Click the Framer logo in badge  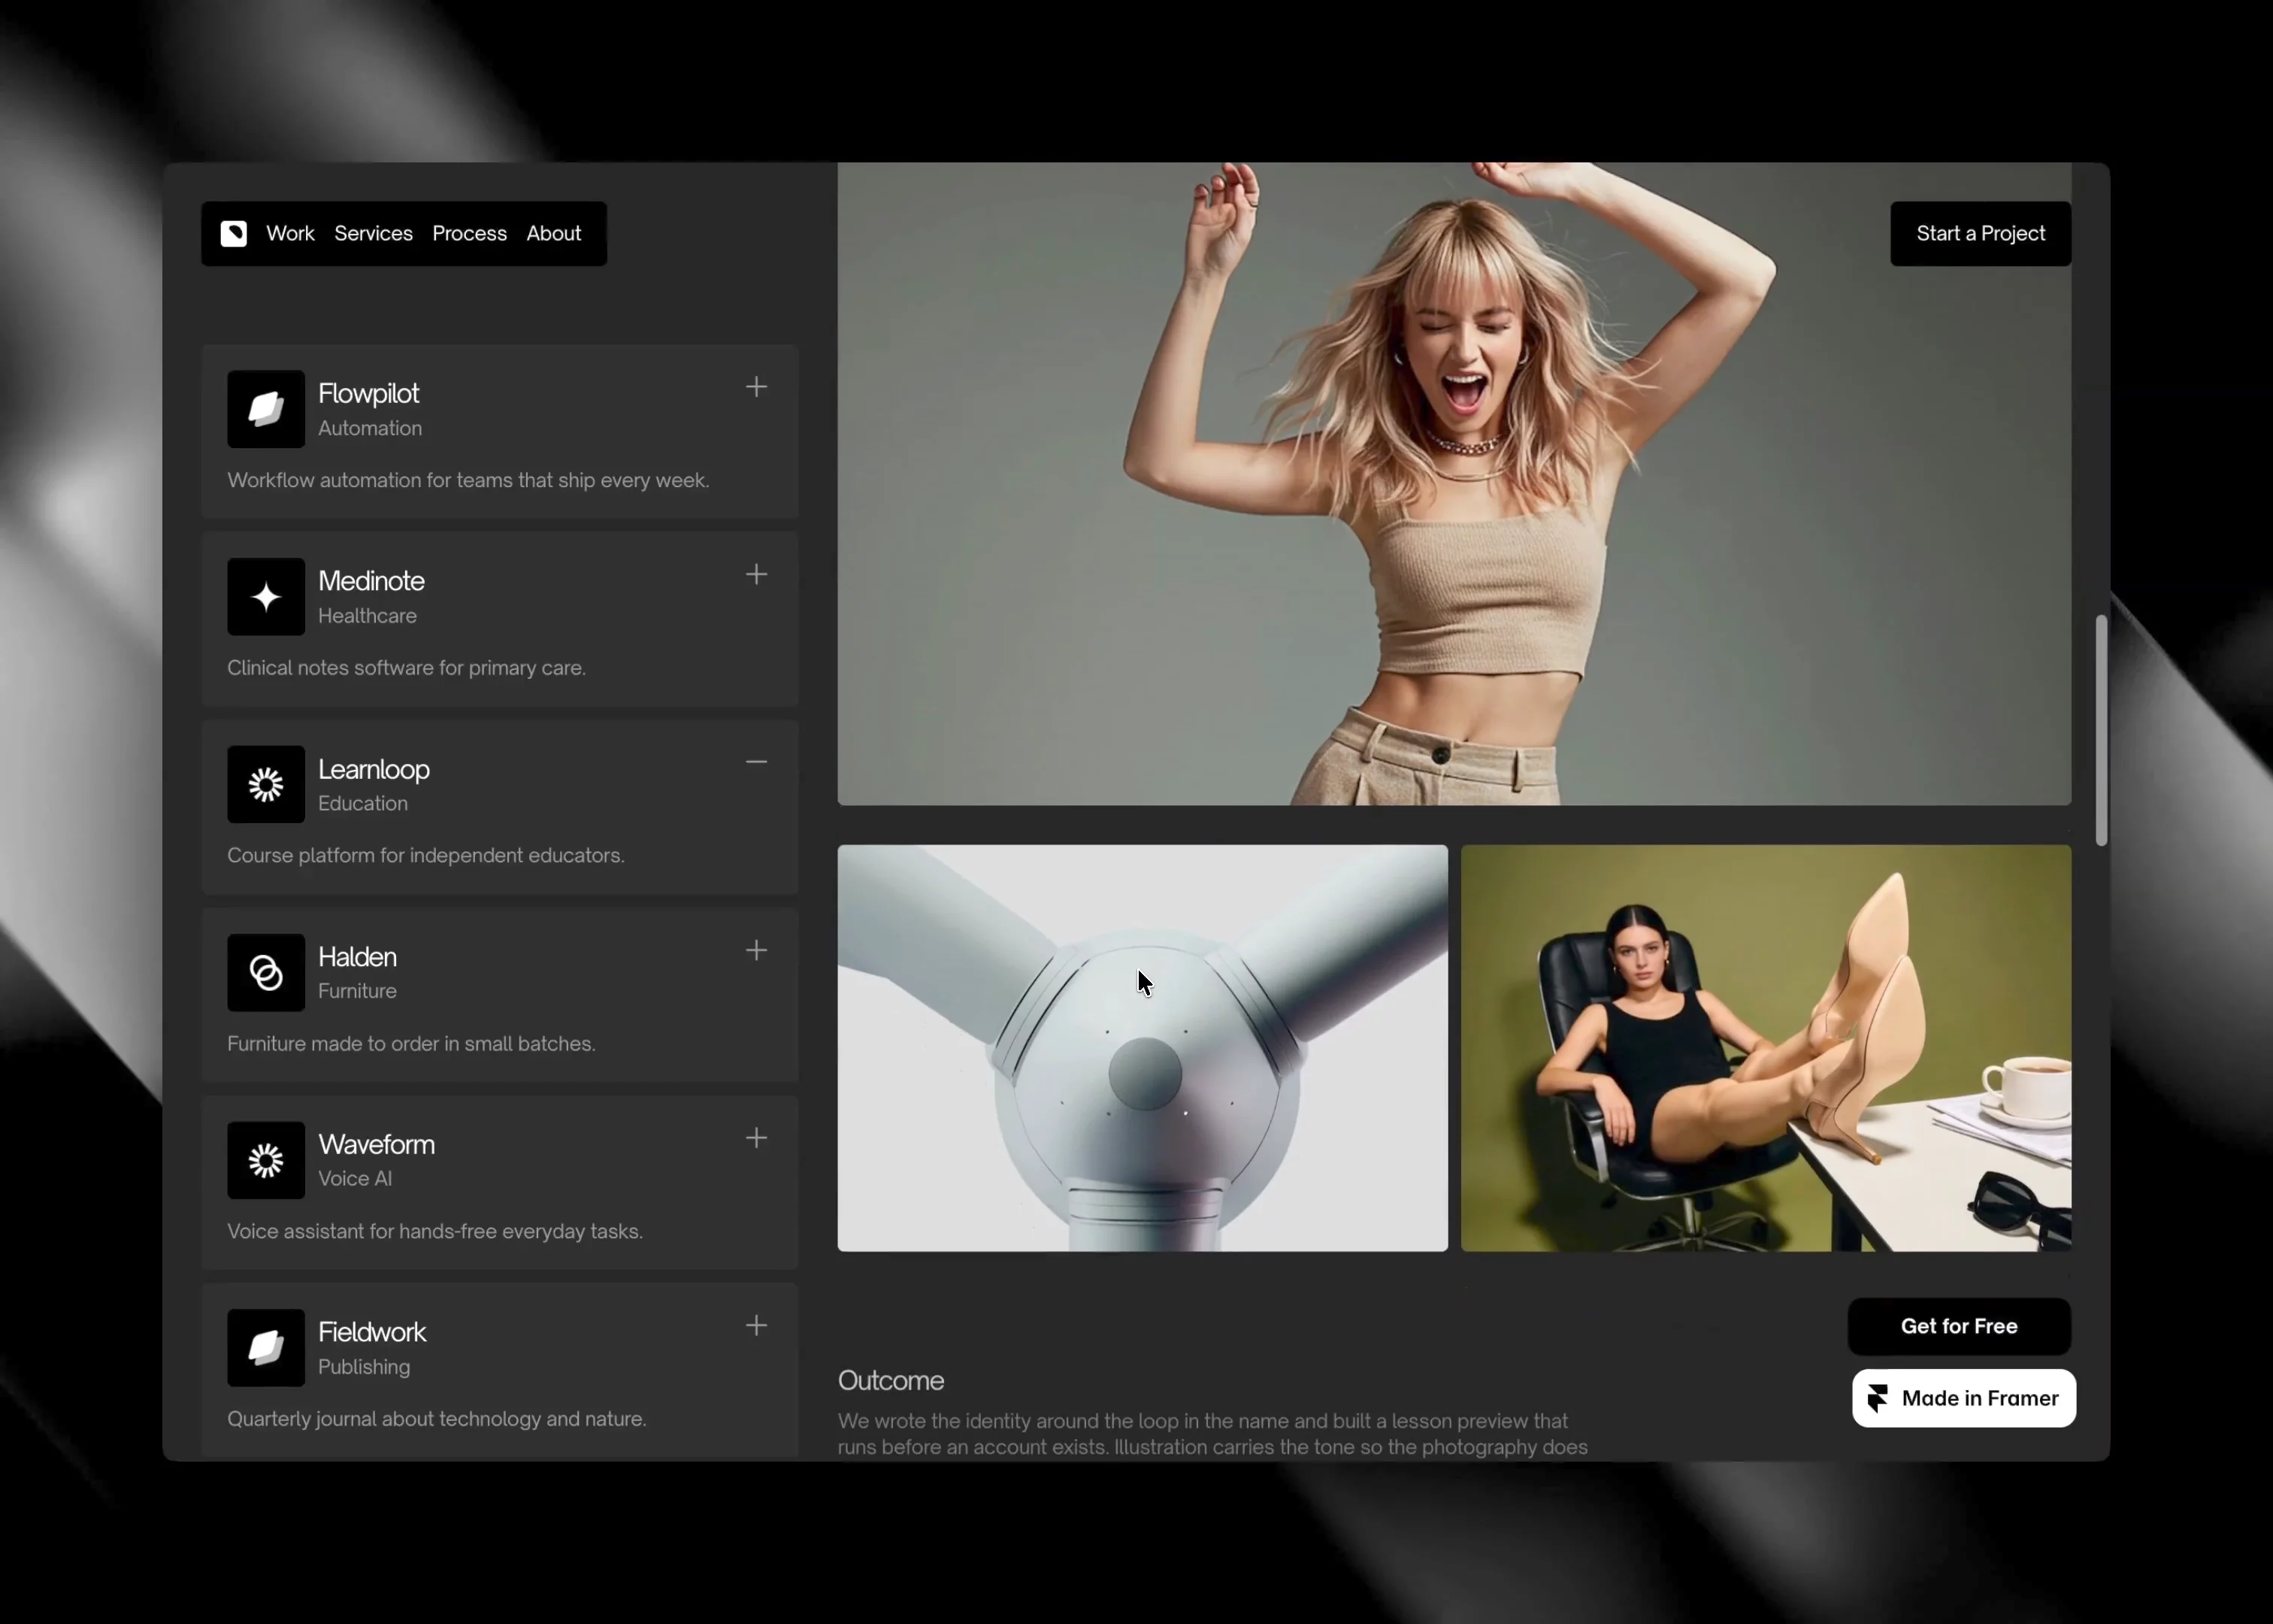pos(1878,1398)
